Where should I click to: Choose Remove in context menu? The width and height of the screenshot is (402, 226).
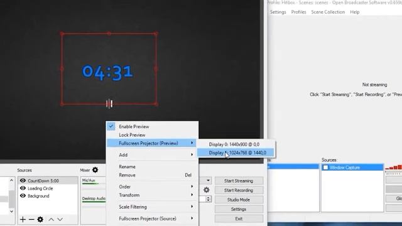(x=127, y=175)
